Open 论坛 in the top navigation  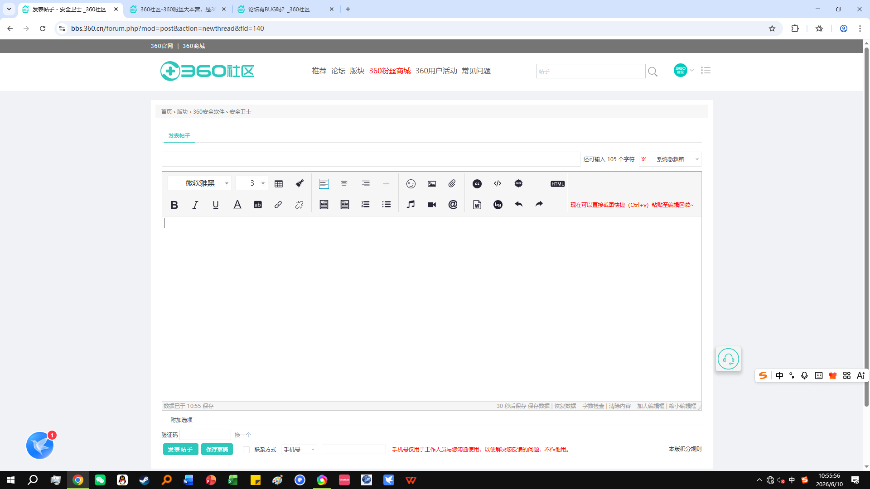[338, 71]
